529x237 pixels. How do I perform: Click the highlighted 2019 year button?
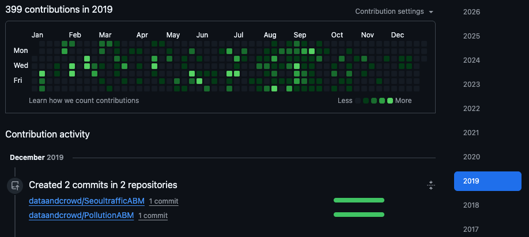tap(488, 181)
